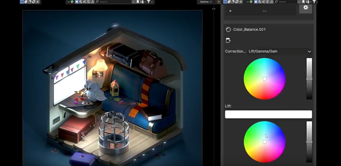The image size is (341, 166).
Task: Click the panel drag grip dots
Action: [264, 11]
